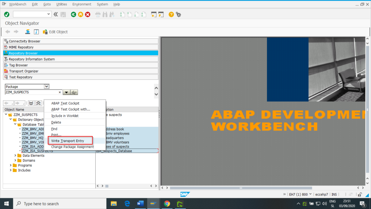The height and width of the screenshot is (209, 371).
Task: Open Google Chrome from the taskbar
Action: pos(167,204)
